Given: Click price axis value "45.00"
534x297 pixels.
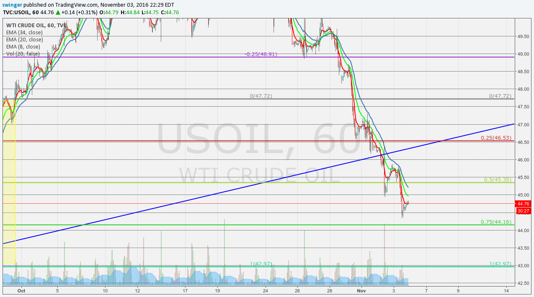Looking at the screenshot, I should pyautogui.click(x=523, y=195).
